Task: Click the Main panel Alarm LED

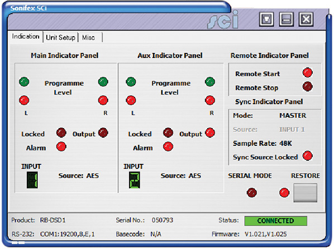Action: (61, 147)
